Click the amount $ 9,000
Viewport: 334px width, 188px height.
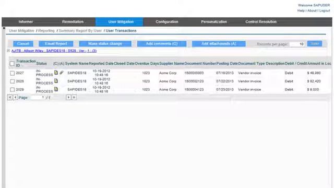coord(313,89)
